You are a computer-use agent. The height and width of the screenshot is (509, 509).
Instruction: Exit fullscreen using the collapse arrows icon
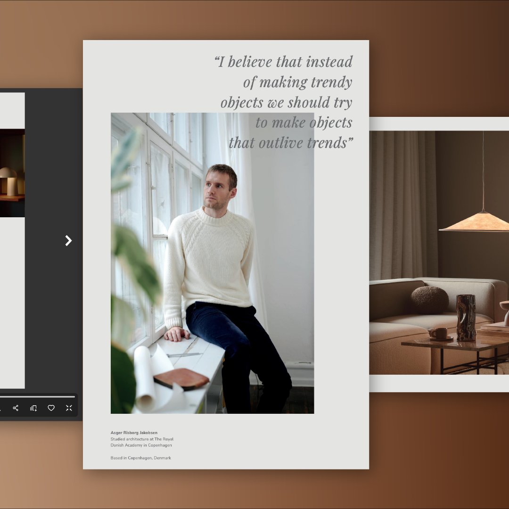(69, 408)
